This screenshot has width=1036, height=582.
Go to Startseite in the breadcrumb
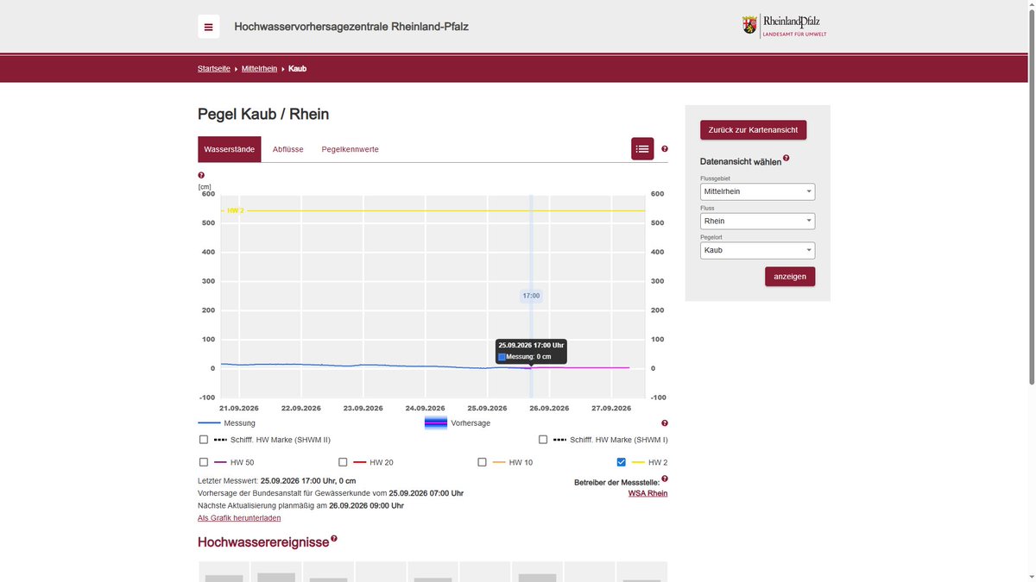pyautogui.click(x=214, y=69)
